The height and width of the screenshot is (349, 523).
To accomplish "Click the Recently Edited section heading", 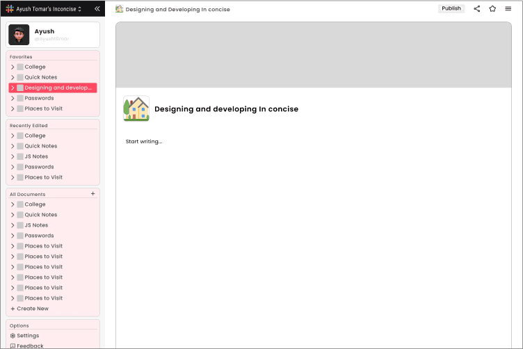I will [x=29, y=126].
